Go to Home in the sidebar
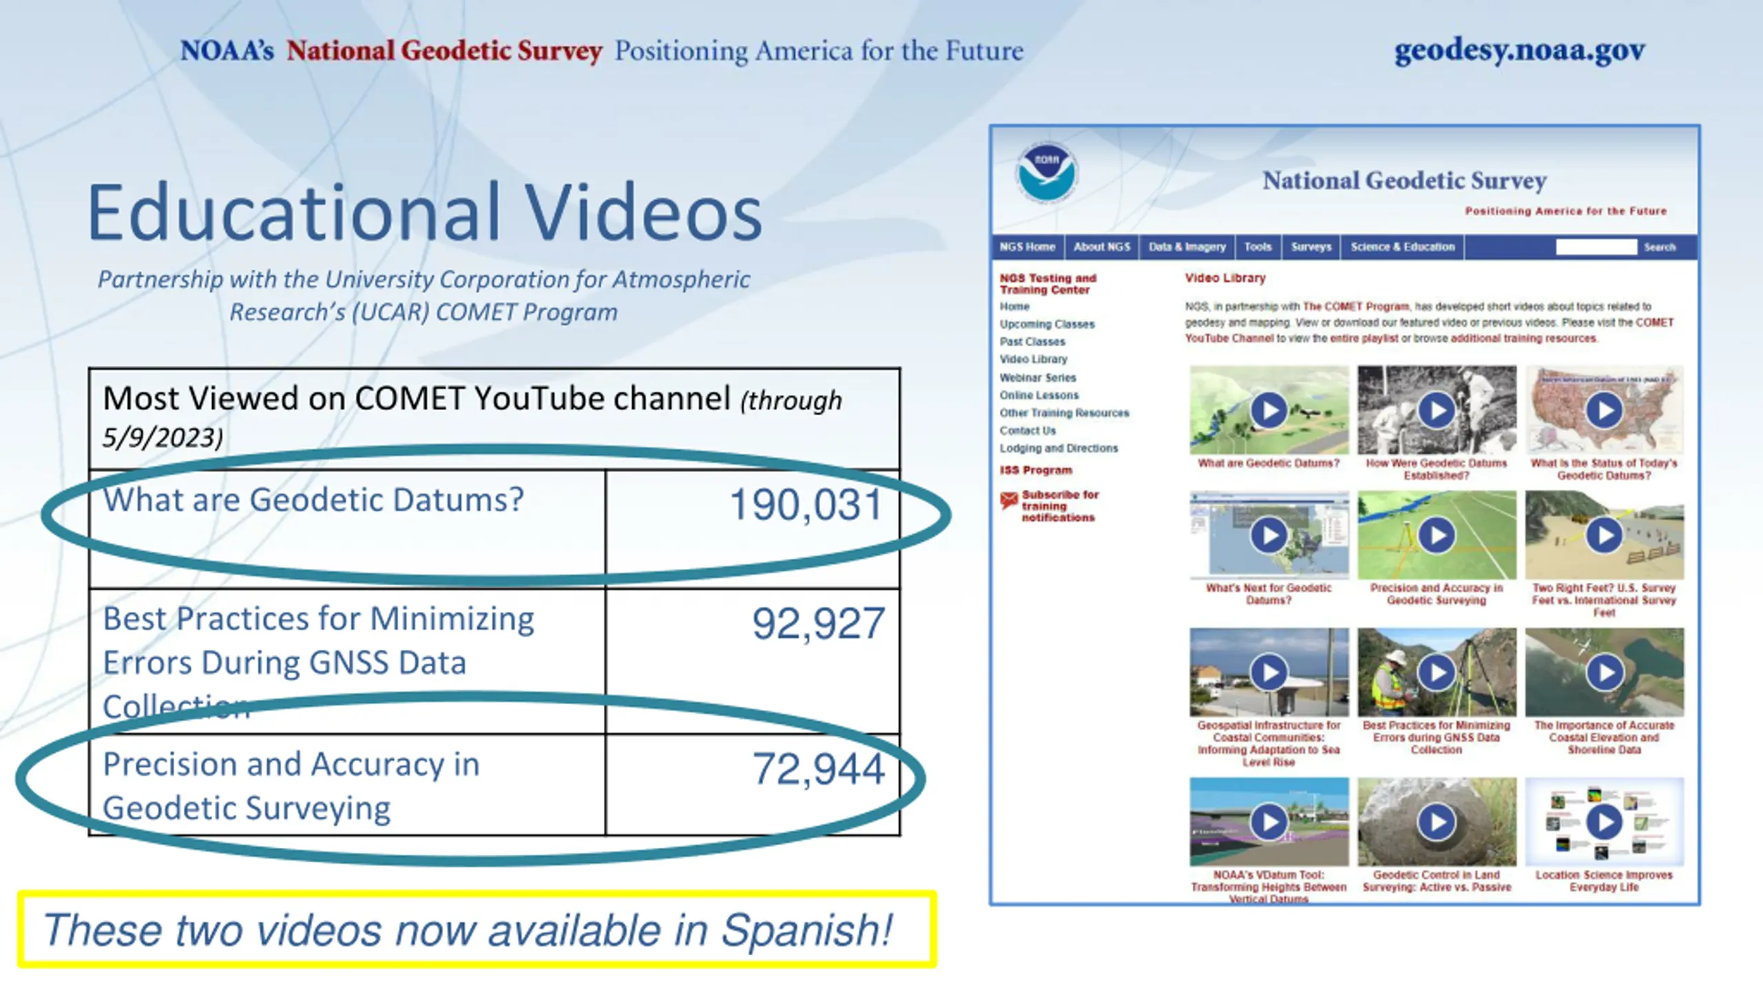 coord(1014,307)
